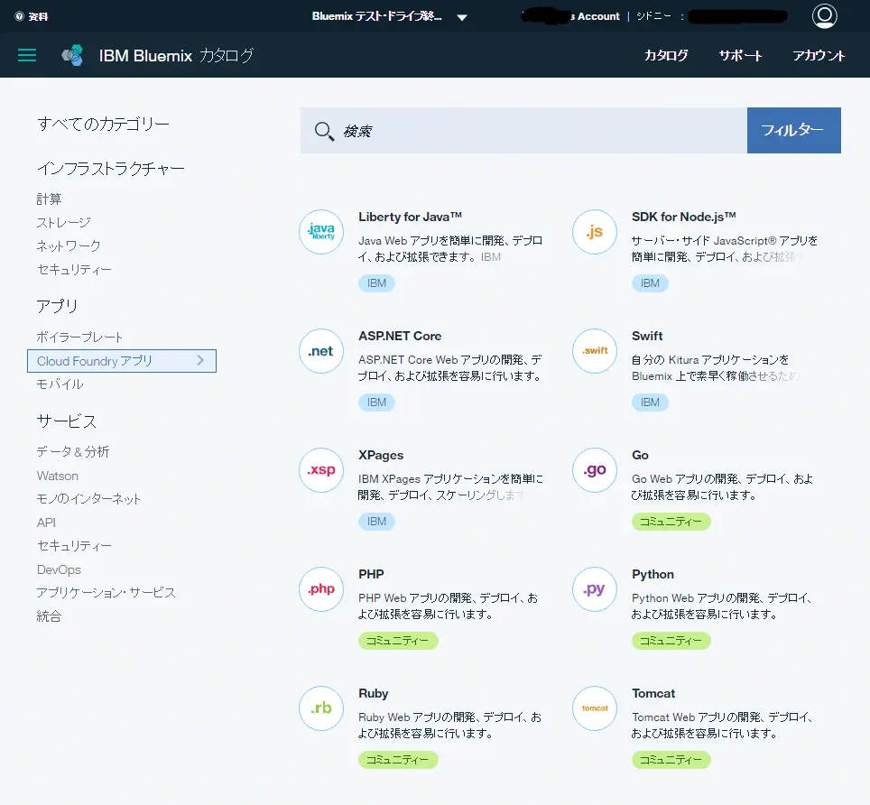Open the サポート menu item
Screen dimensions: 870x805
point(740,55)
